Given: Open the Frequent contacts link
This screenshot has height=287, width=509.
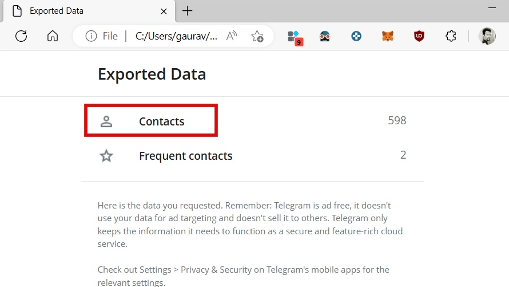Looking at the screenshot, I should click(x=186, y=156).
